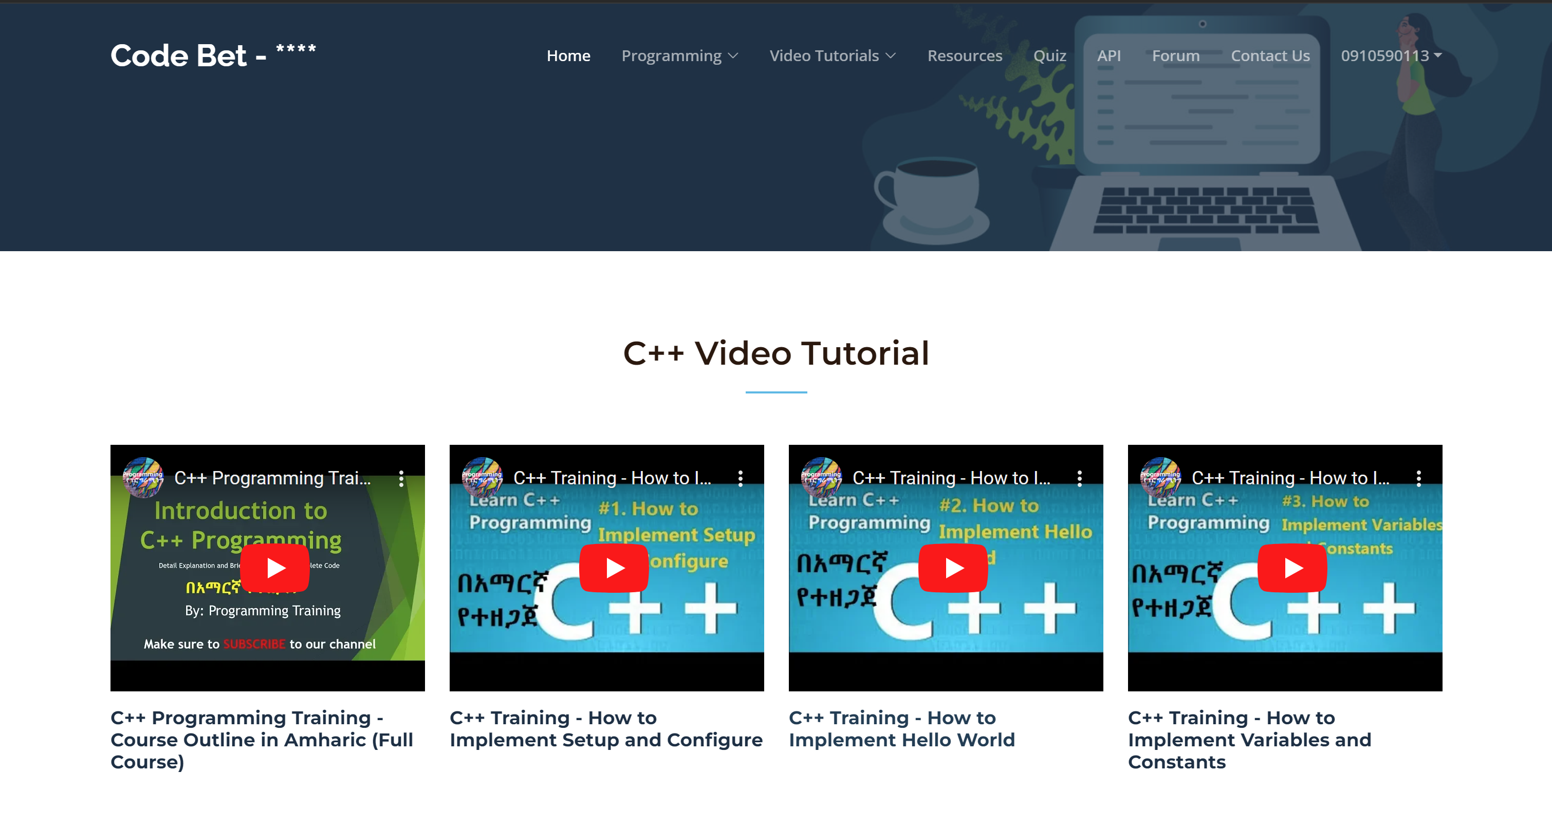Viewport: 1552px width, 828px height.
Task: Click the Code Bet site logo
Action: pos(213,55)
